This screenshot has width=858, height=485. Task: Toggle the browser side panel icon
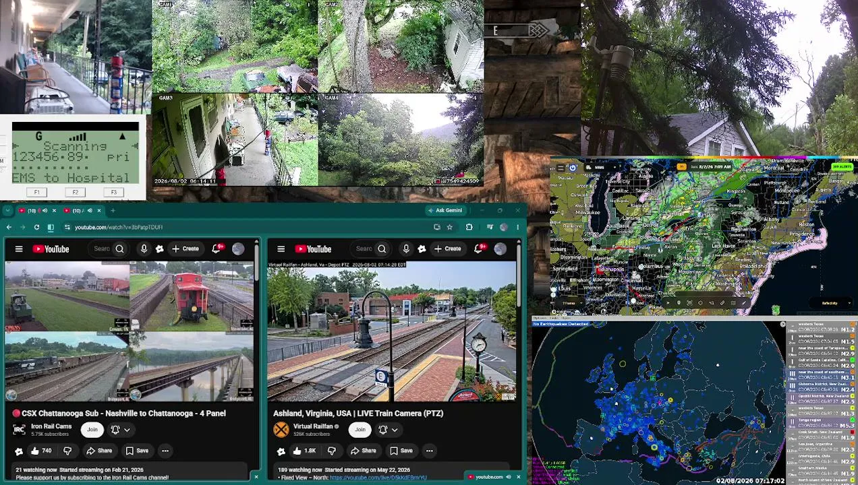point(51,227)
